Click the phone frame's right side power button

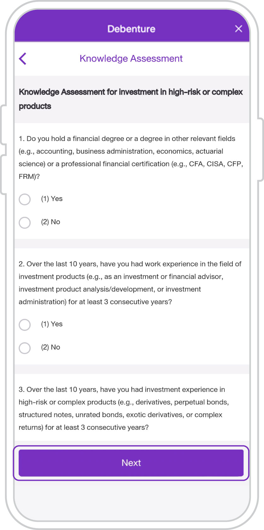pos(261,150)
